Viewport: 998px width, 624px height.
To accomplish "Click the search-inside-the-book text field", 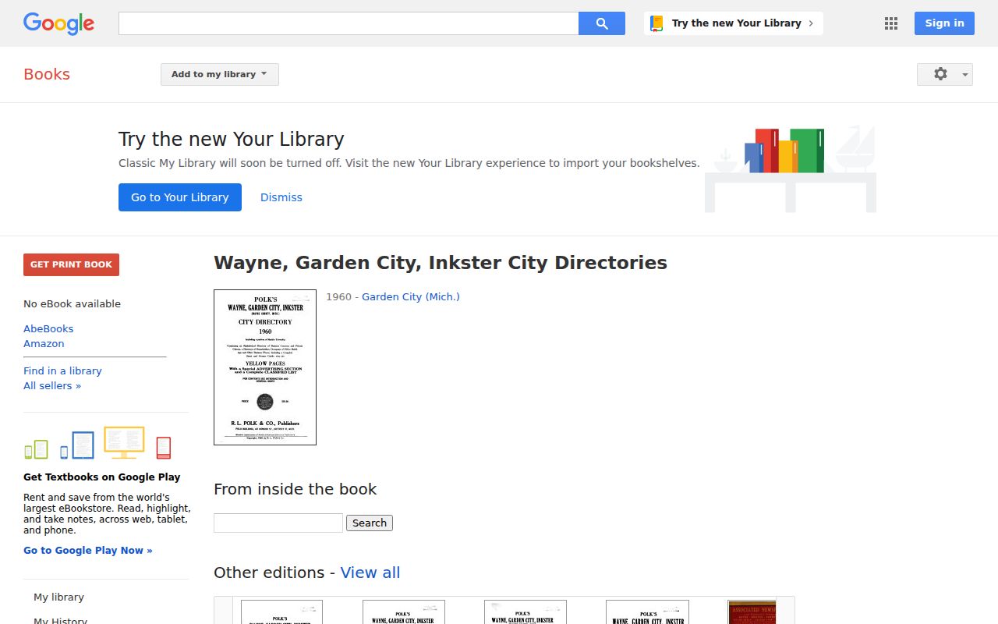I will tap(278, 523).
